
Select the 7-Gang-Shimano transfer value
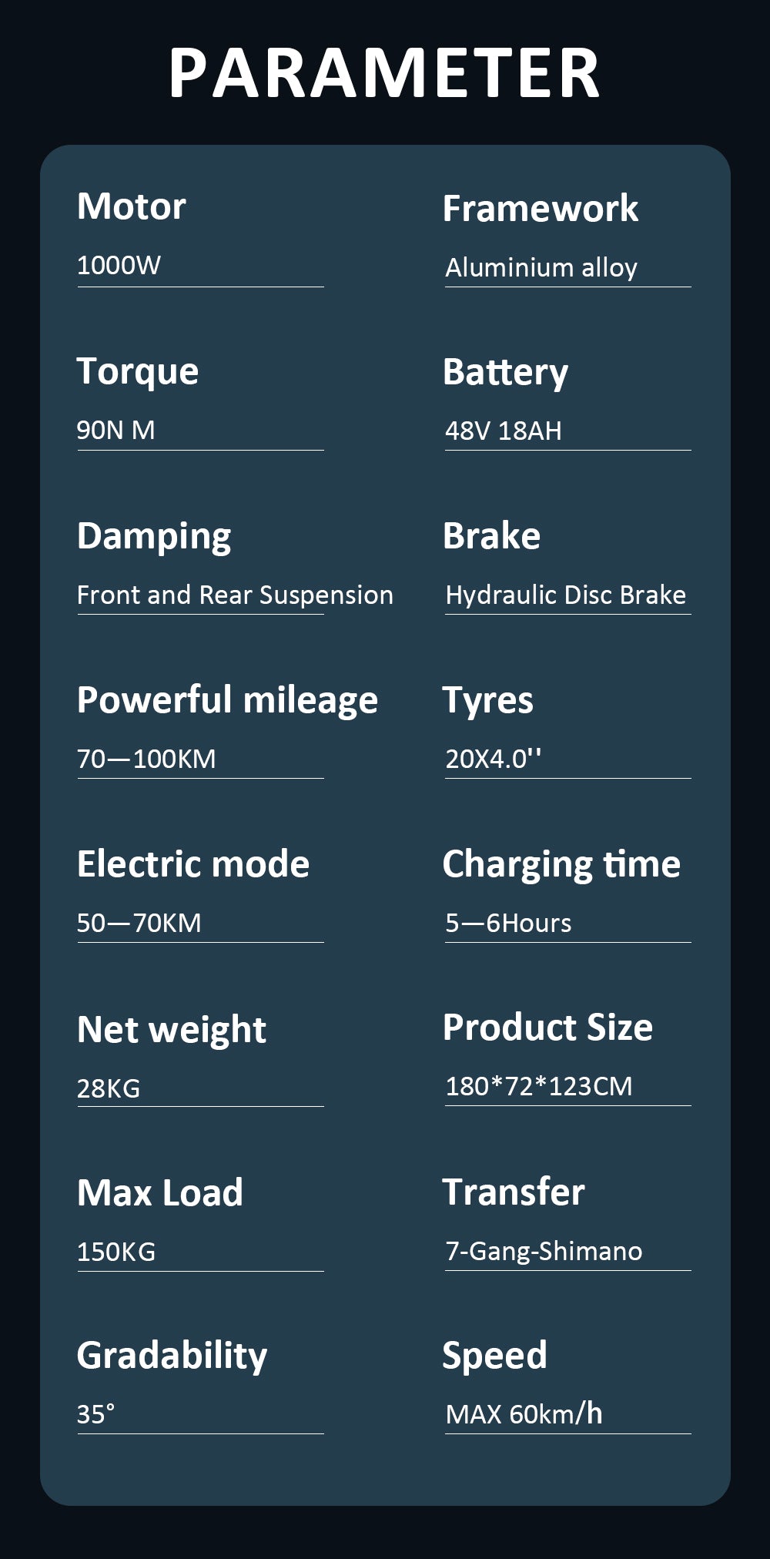tap(544, 1251)
